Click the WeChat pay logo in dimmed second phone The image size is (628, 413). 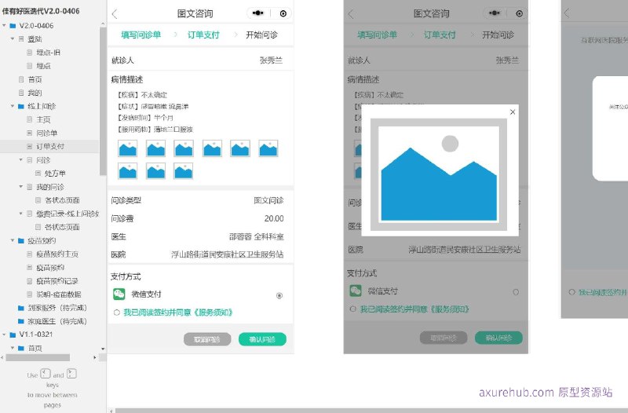pyautogui.click(x=356, y=291)
